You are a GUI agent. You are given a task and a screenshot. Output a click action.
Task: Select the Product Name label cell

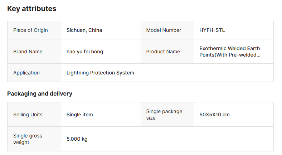[163, 52]
